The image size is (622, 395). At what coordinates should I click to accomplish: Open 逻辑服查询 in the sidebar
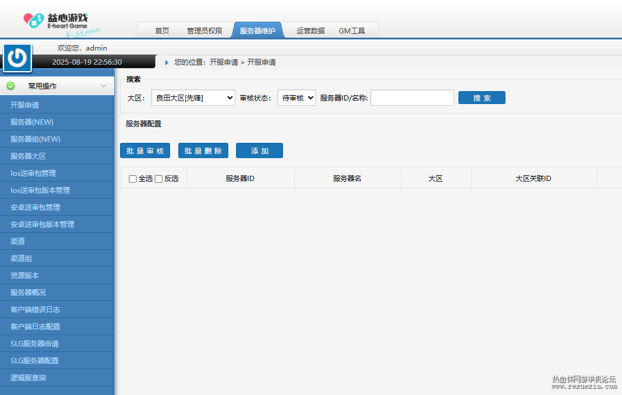tap(57, 377)
